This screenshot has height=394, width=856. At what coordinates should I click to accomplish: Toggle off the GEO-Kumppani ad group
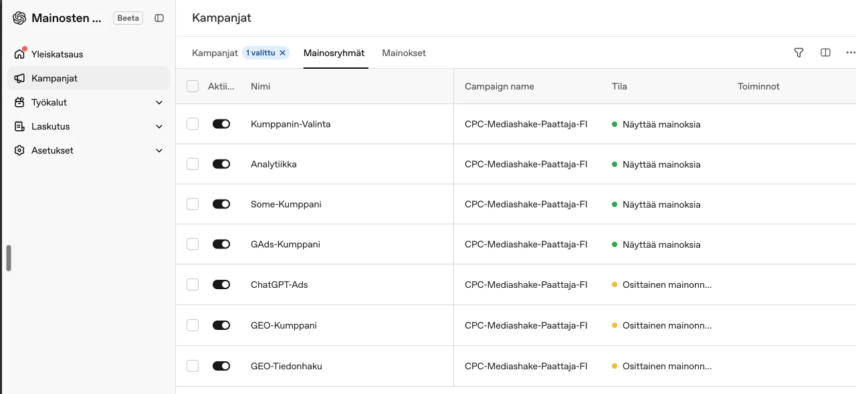point(221,325)
